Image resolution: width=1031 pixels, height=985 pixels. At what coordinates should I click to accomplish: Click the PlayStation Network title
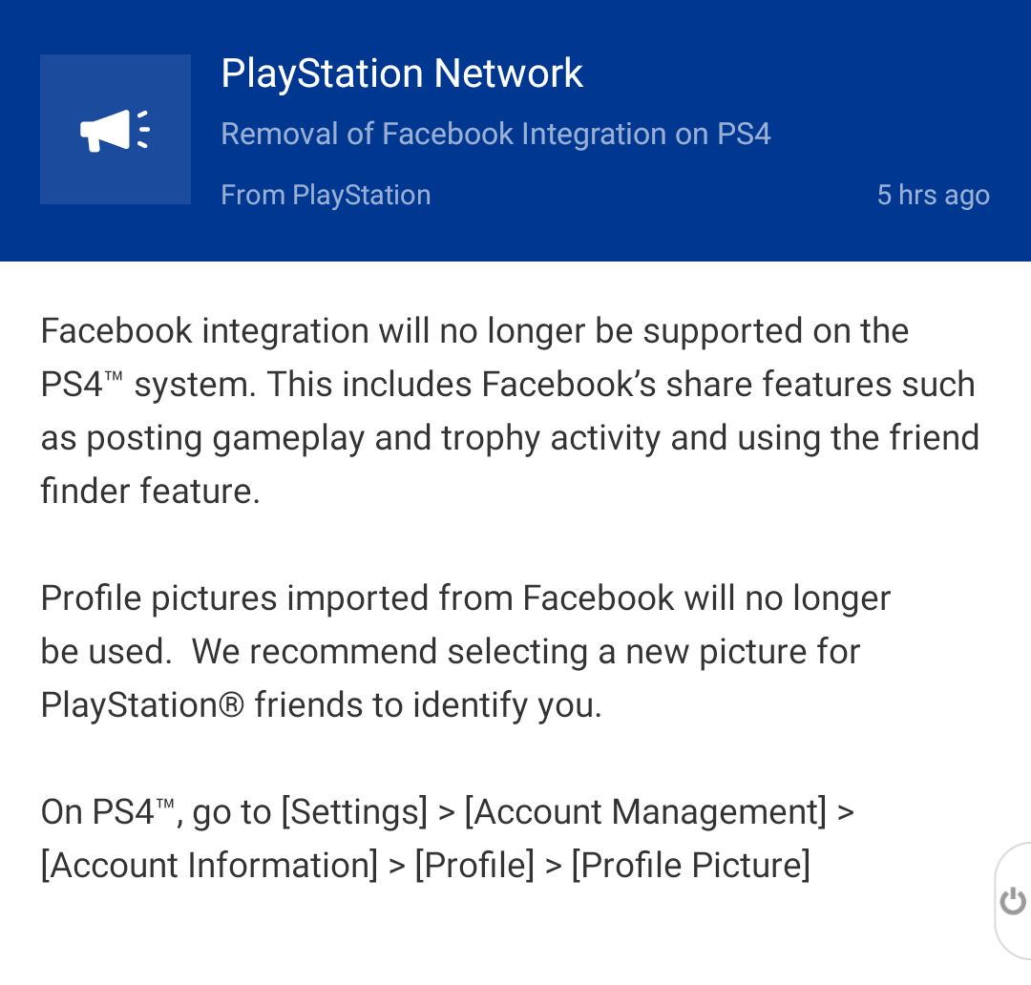click(401, 73)
